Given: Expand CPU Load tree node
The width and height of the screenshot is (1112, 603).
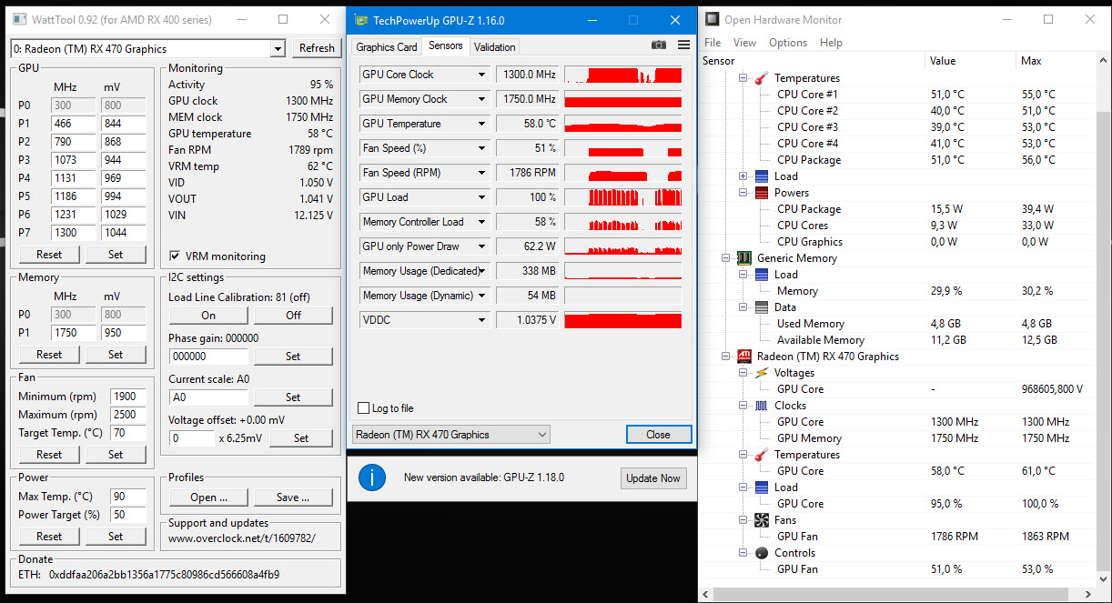Looking at the screenshot, I should tap(743, 176).
